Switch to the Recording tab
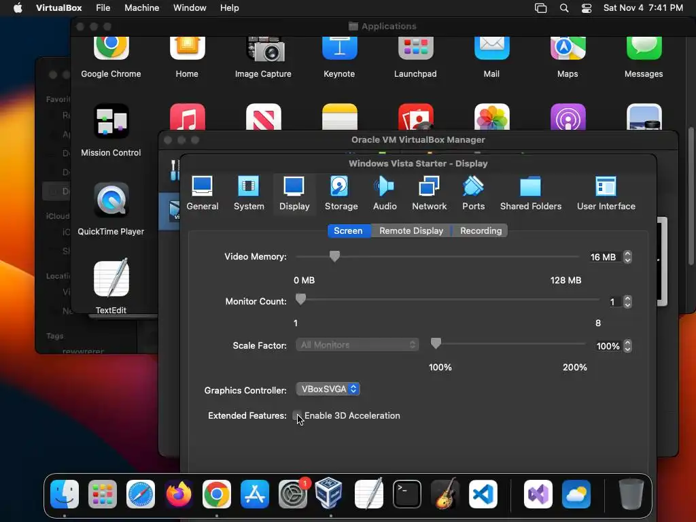This screenshot has width=696, height=522. [x=481, y=231]
